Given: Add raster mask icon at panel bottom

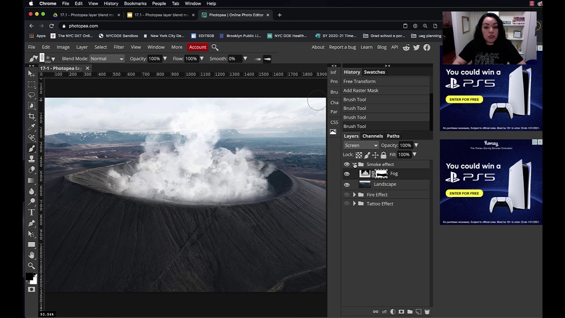Looking at the screenshot, I should [401, 311].
